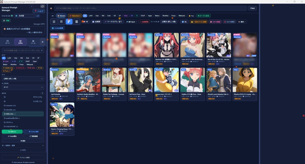Click the Civitai照合 button

[x=12, y=136]
